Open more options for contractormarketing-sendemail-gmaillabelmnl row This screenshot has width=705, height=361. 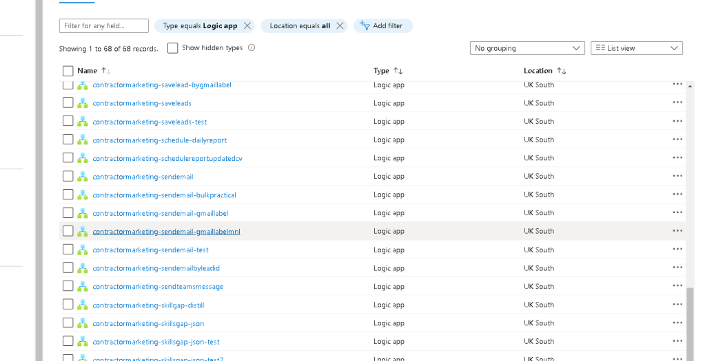pos(677,231)
